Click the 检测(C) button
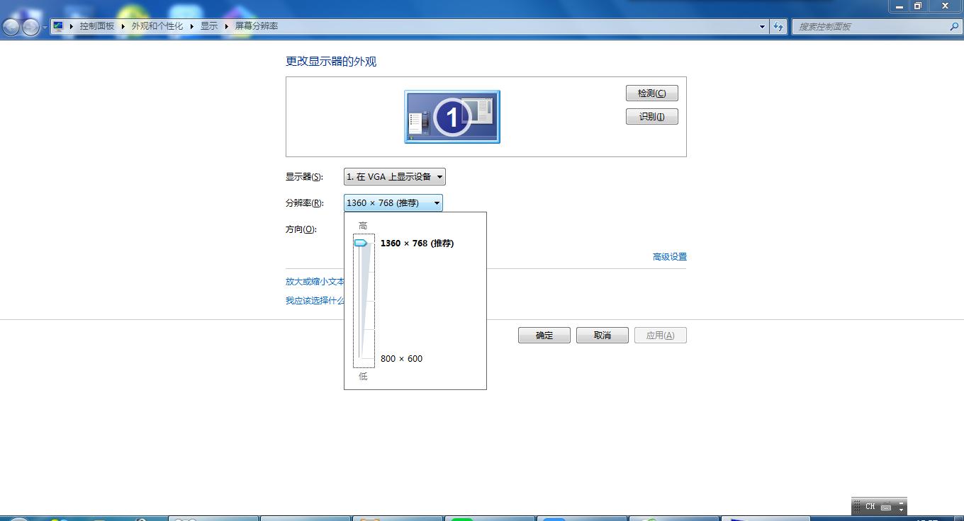964x521 pixels. [652, 93]
